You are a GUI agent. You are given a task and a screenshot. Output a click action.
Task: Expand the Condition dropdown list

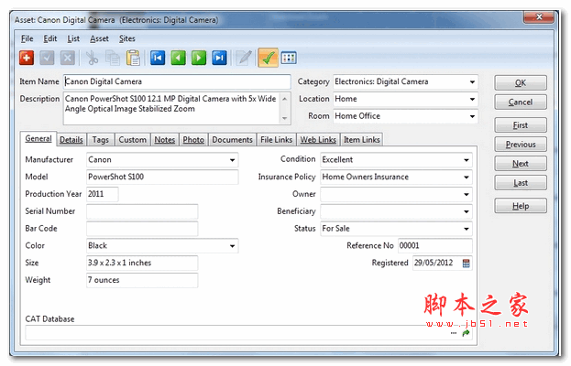click(x=467, y=159)
